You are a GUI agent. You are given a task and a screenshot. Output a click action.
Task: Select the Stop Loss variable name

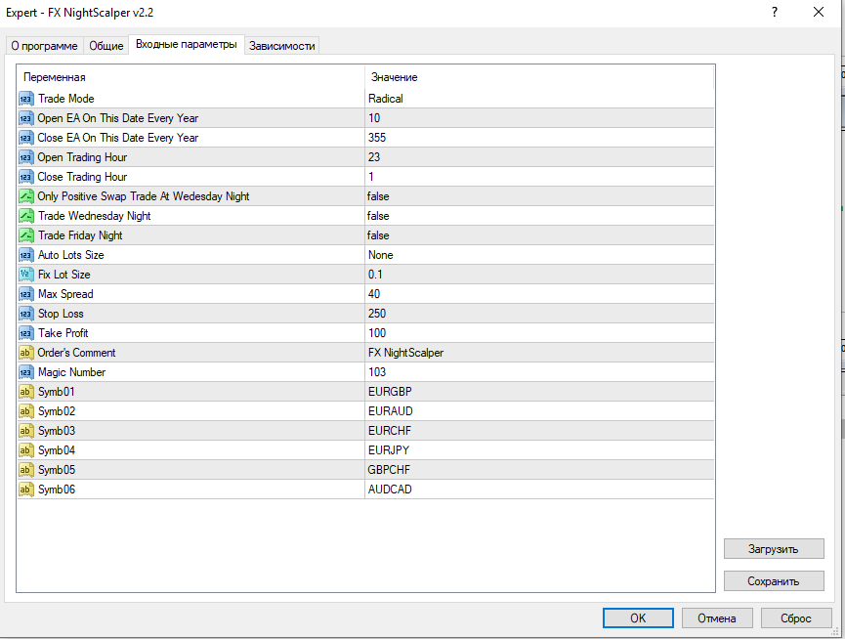(61, 314)
